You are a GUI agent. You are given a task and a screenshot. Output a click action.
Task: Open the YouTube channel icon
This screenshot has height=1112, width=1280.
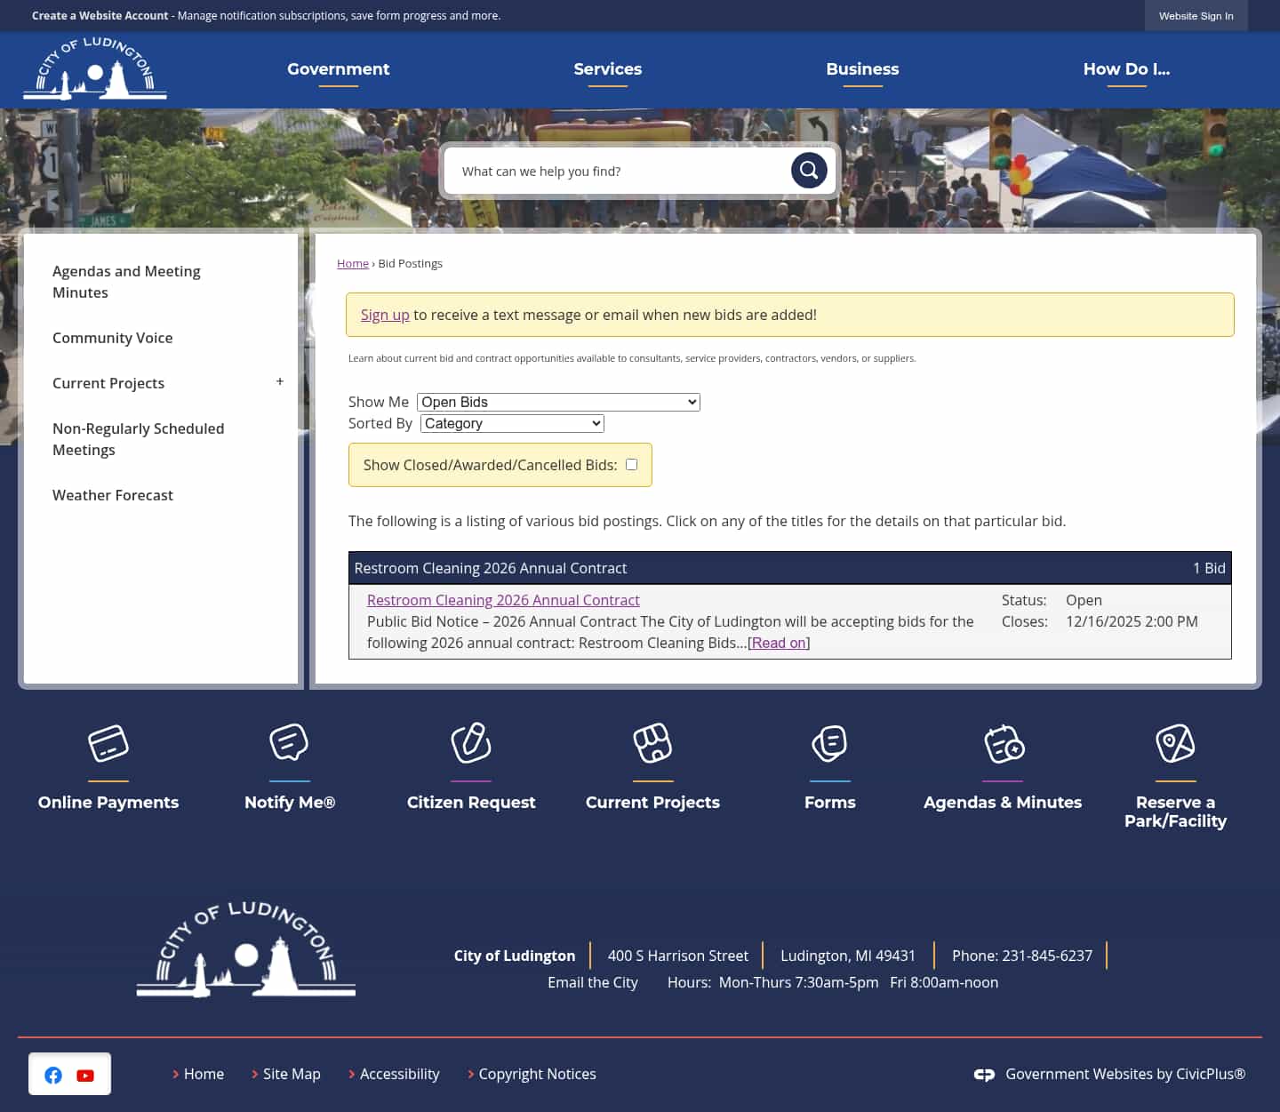(85, 1075)
